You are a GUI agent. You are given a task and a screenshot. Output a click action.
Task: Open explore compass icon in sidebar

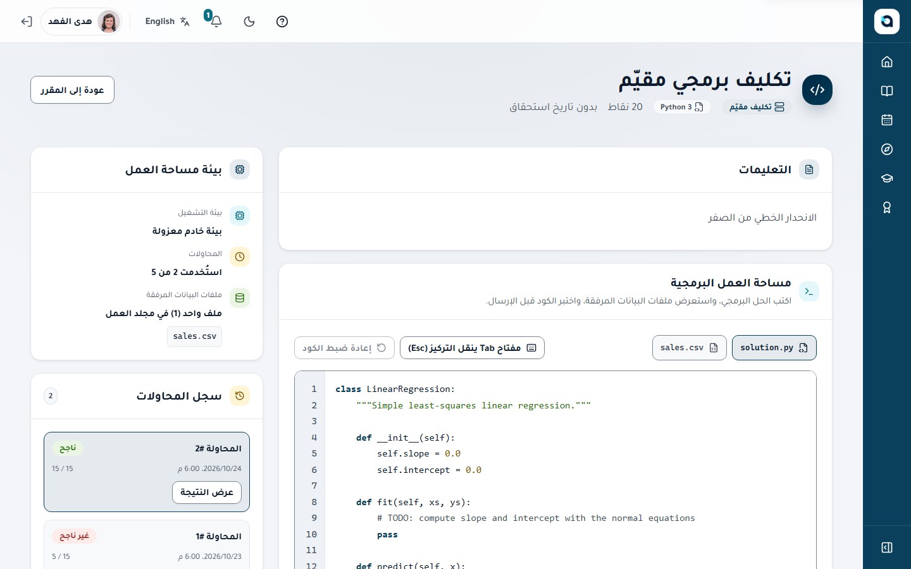pyautogui.click(x=887, y=149)
